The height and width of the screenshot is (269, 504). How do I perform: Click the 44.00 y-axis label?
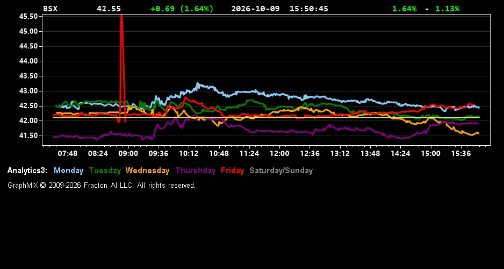coord(28,61)
